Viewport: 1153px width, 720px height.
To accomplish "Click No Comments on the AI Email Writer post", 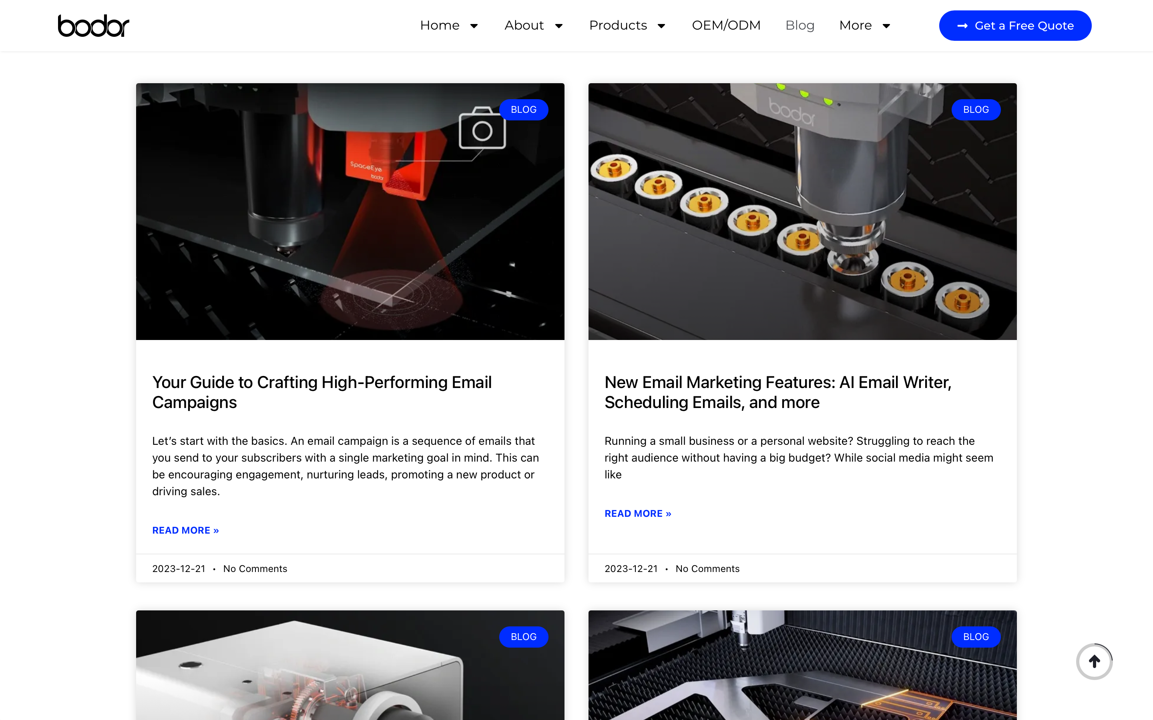I will [x=707, y=568].
